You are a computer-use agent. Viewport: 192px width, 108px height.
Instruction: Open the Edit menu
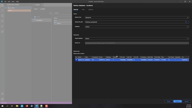click(9, 1)
